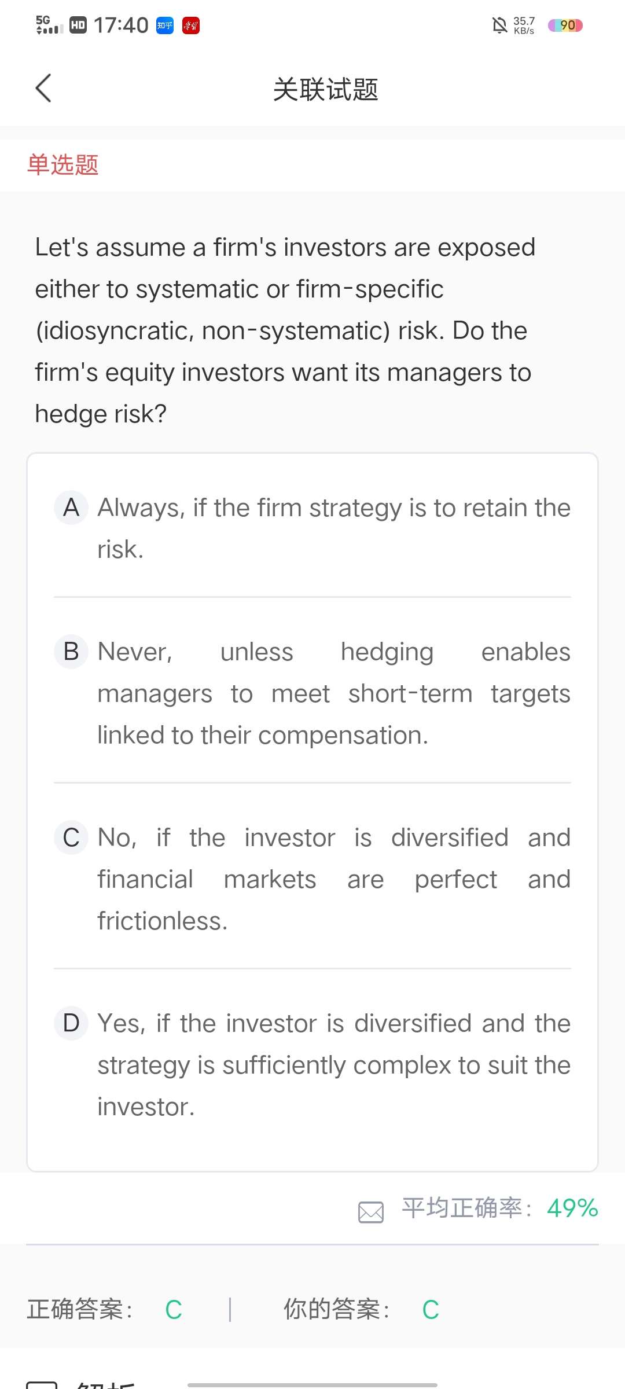
Task: Tap the 正确答案 C result
Action: pos(105,1309)
